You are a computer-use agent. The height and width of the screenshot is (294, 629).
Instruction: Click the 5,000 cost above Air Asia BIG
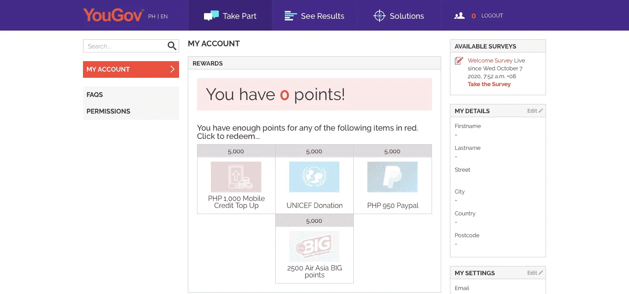click(314, 221)
